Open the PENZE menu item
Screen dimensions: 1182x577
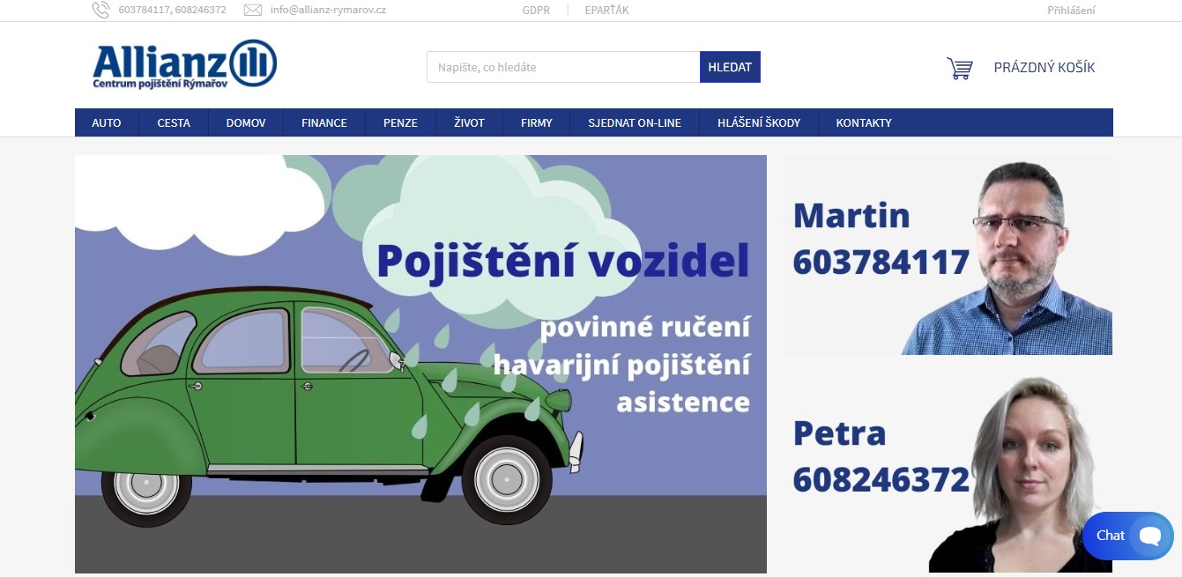400,122
